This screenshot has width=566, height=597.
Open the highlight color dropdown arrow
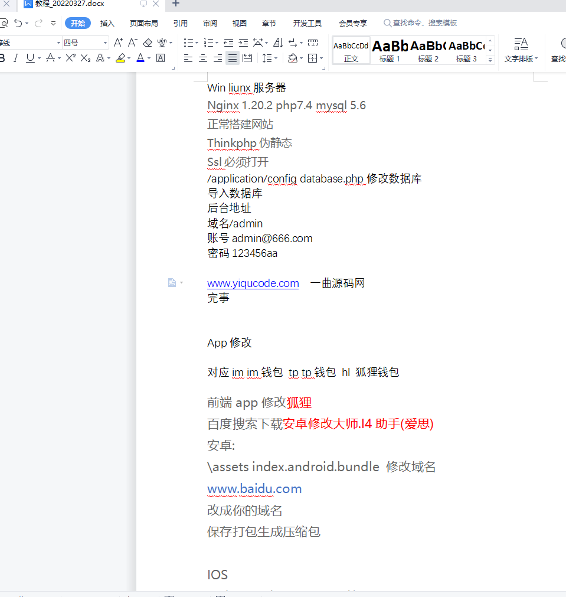point(129,58)
